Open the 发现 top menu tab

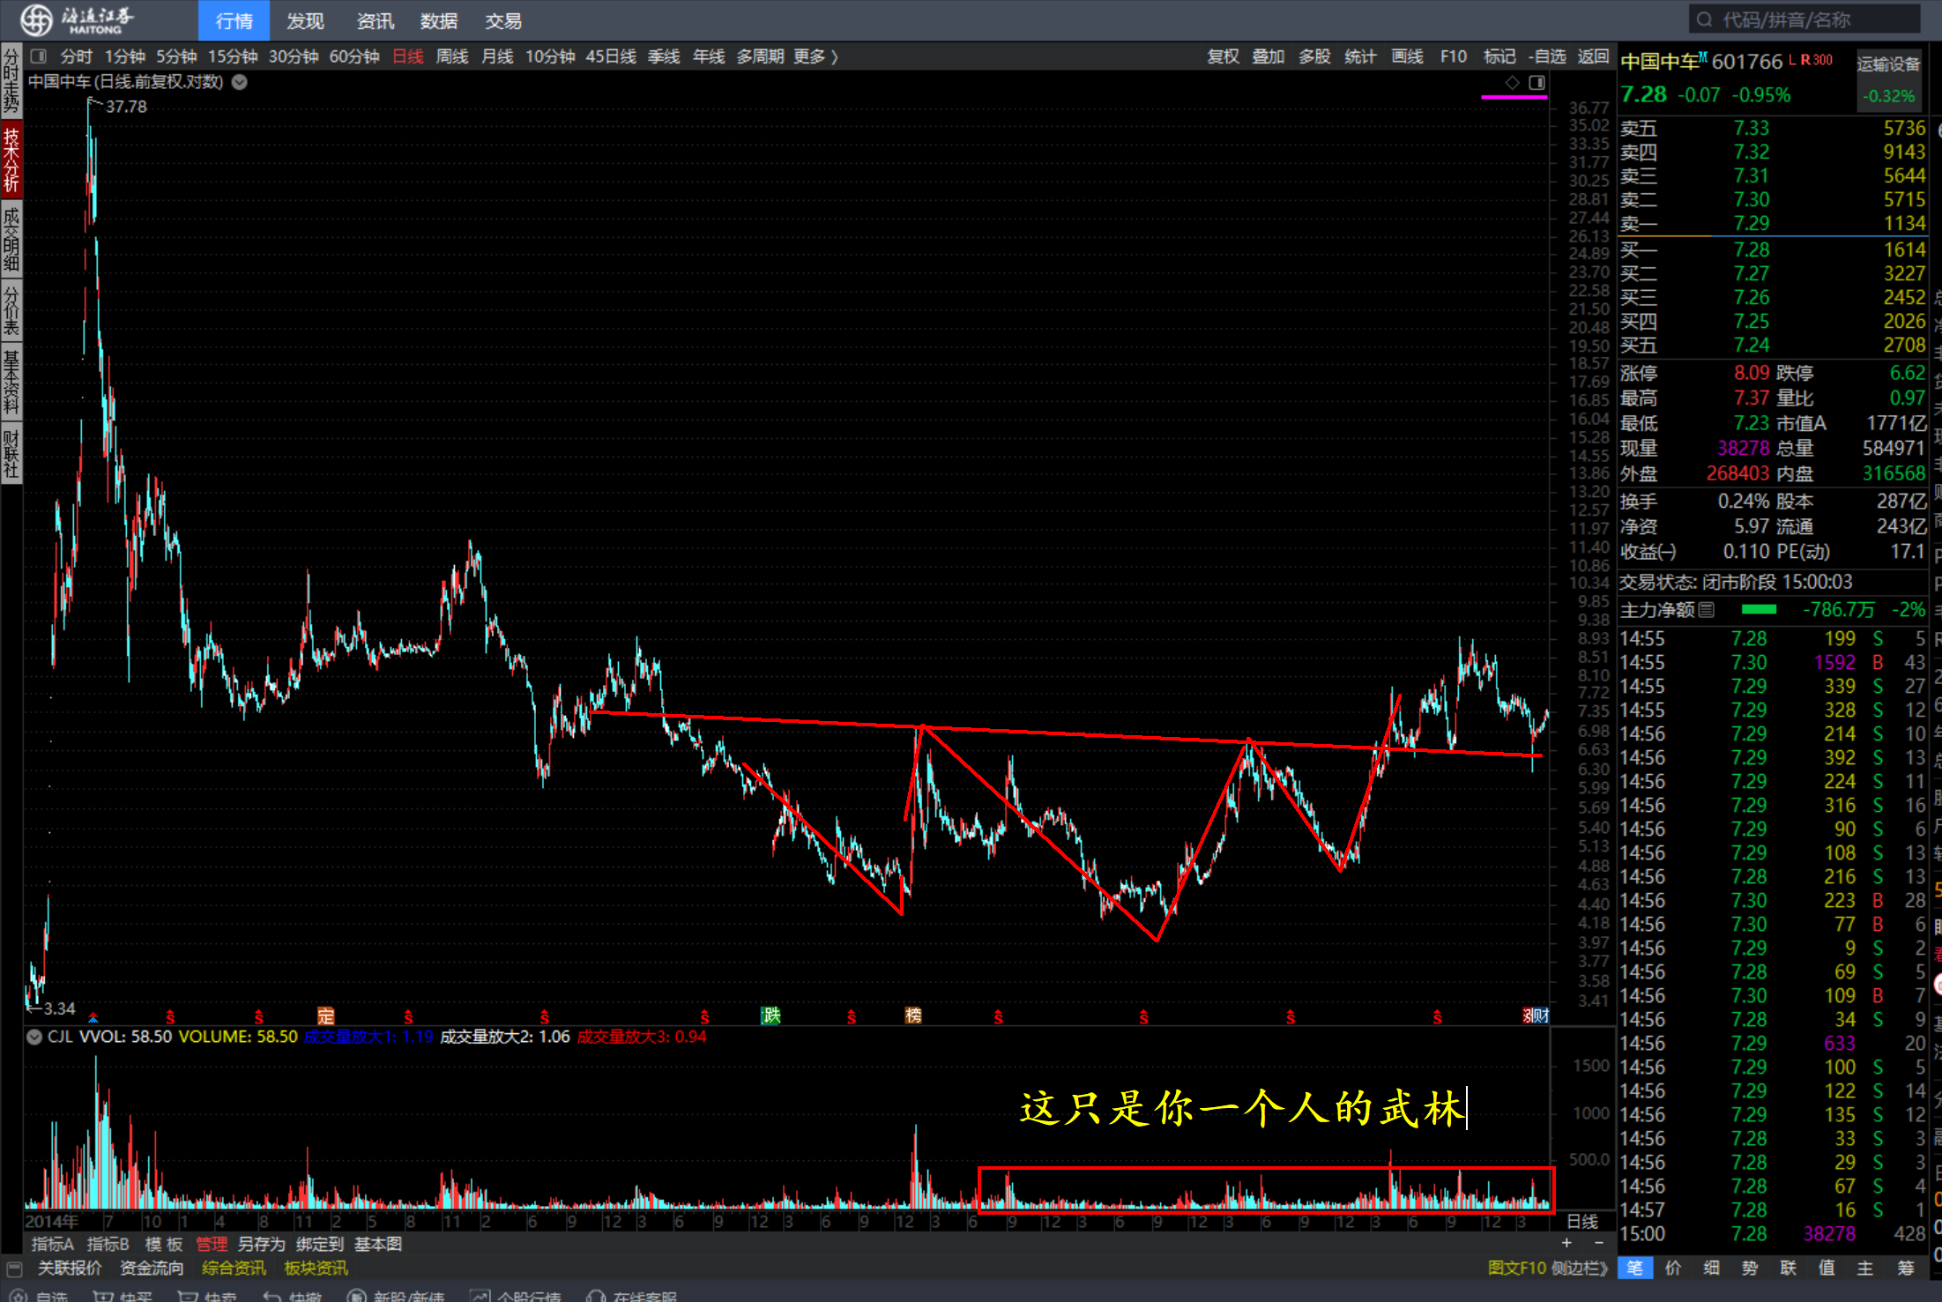pos(305,20)
